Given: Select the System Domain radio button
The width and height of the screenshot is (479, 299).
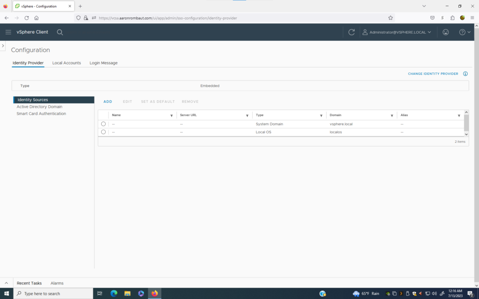Looking at the screenshot, I should point(103,124).
